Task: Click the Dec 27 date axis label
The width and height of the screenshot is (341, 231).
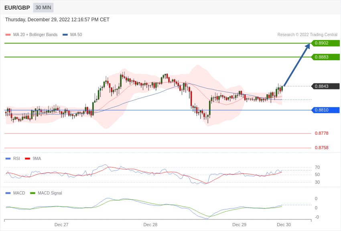Action: (61, 225)
